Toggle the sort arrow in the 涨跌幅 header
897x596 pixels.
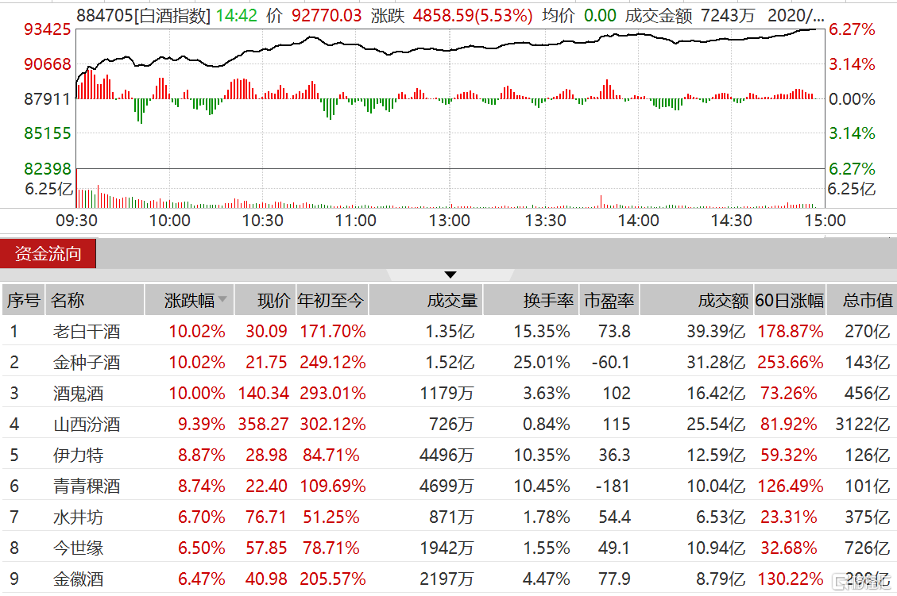click(x=222, y=299)
